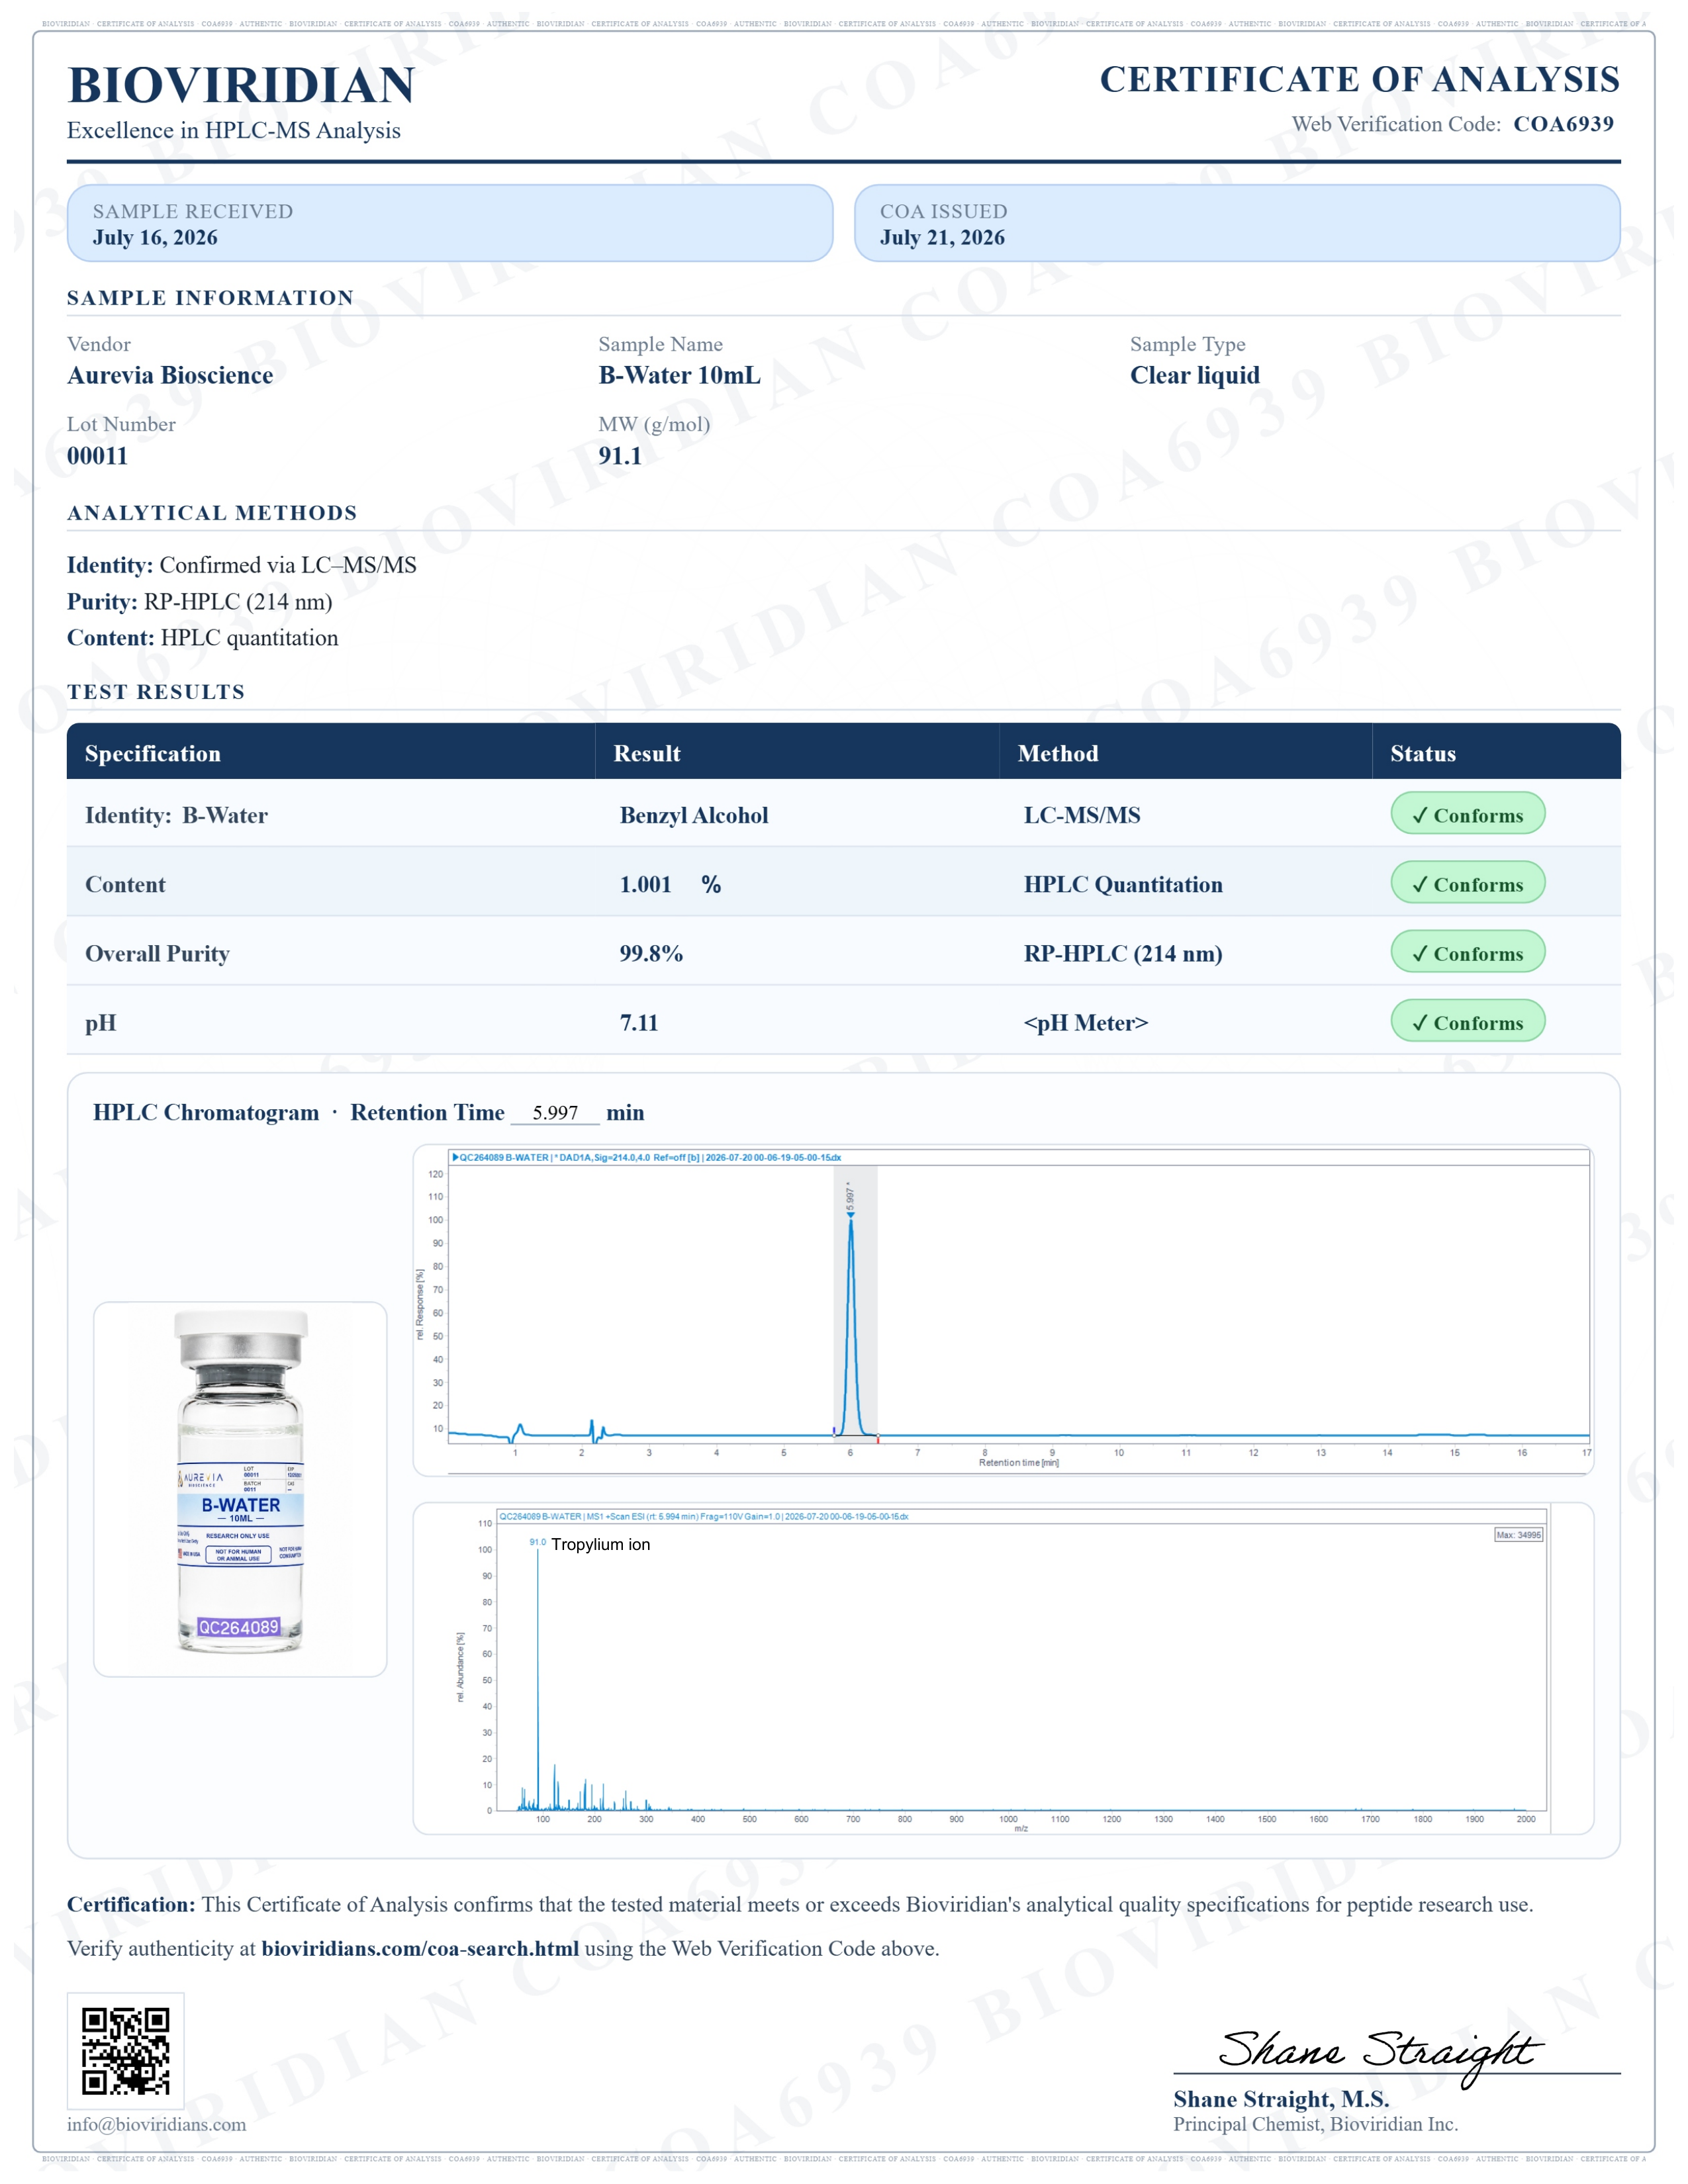Select the Benzyl Alcohol result
This screenshot has width=1688, height=2184.
tap(694, 815)
